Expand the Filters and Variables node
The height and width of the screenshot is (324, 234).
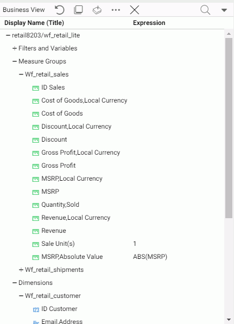pyautogui.click(x=15, y=48)
